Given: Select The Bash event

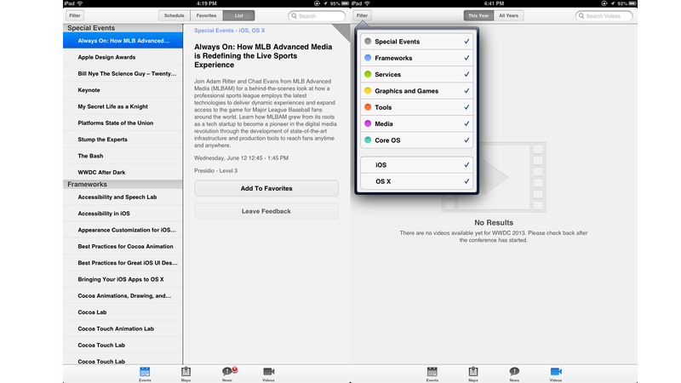Looking at the screenshot, I should (x=123, y=157).
